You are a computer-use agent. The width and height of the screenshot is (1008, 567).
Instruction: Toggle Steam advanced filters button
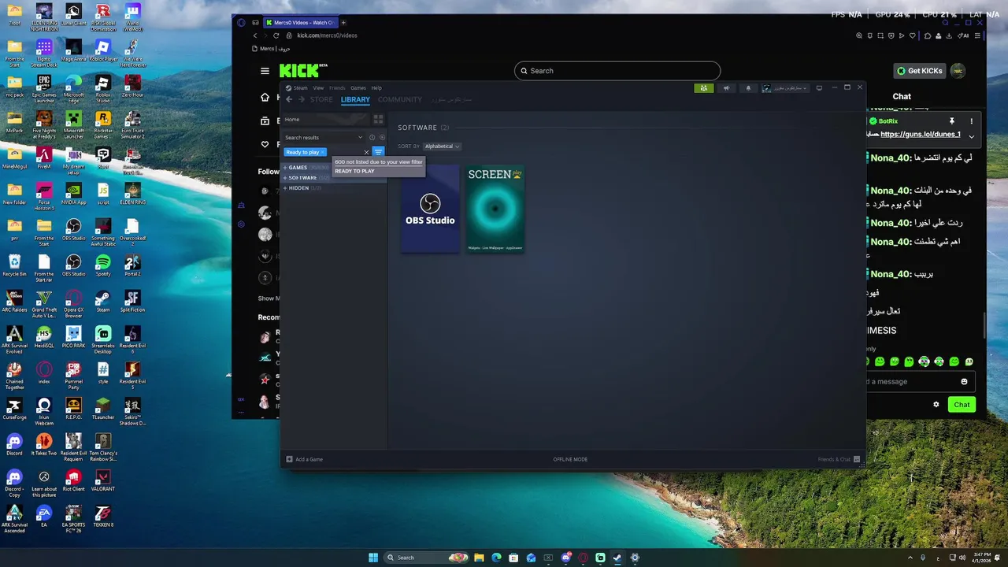click(378, 152)
